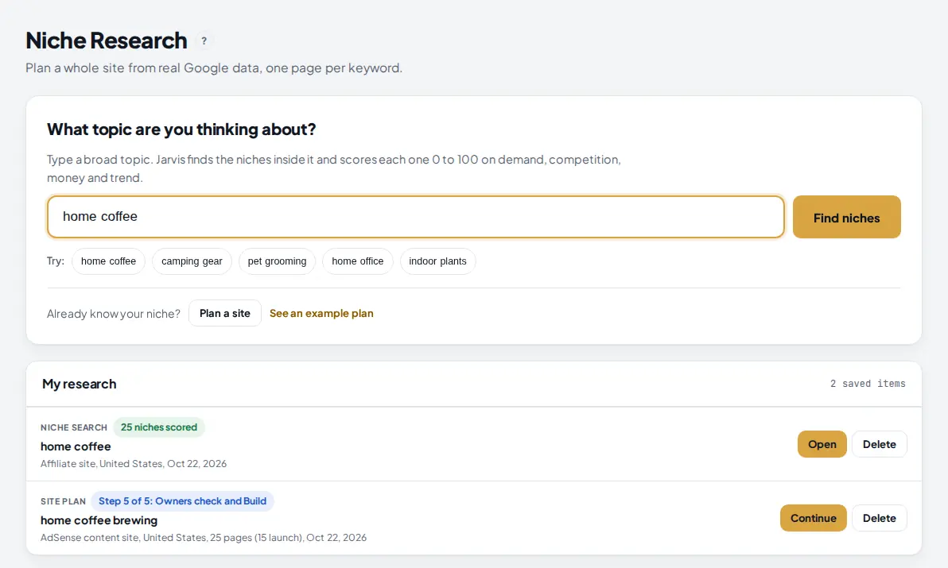Click the NICHE SEARCH label
This screenshot has width=948, height=568.
(74, 427)
